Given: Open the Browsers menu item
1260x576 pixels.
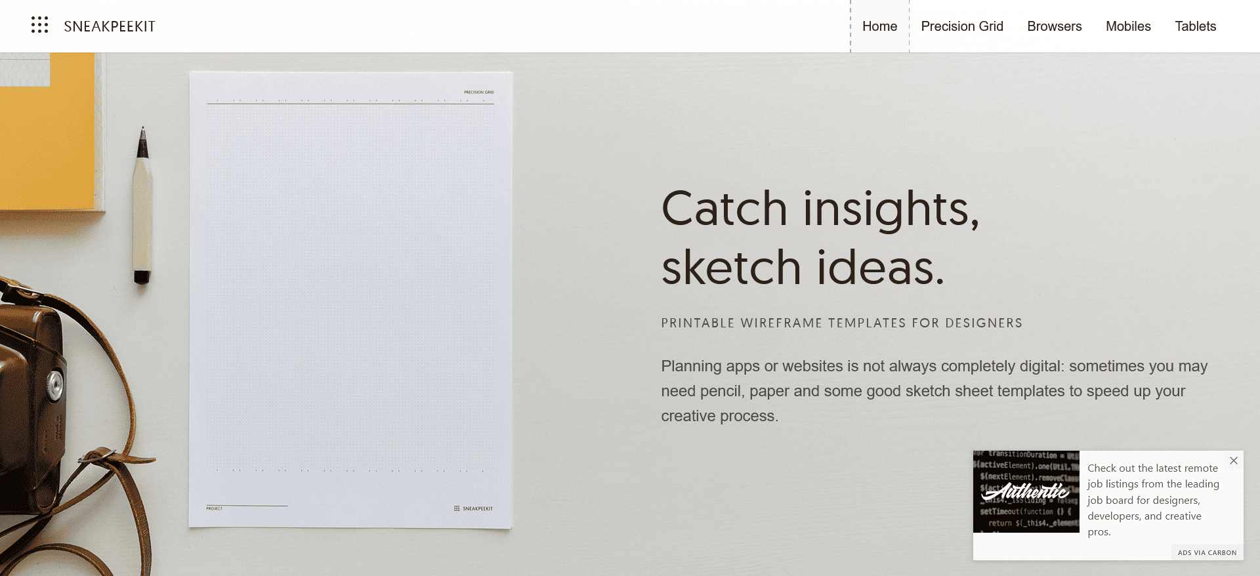Looking at the screenshot, I should pyautogui.click(x=1054, y=26).
